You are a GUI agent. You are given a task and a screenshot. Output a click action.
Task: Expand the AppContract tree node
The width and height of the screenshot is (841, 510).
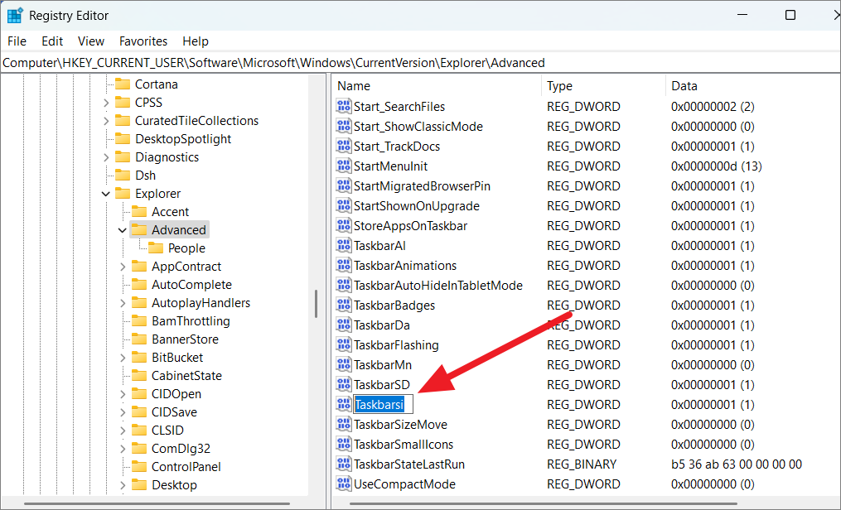(x=122, y=266)
